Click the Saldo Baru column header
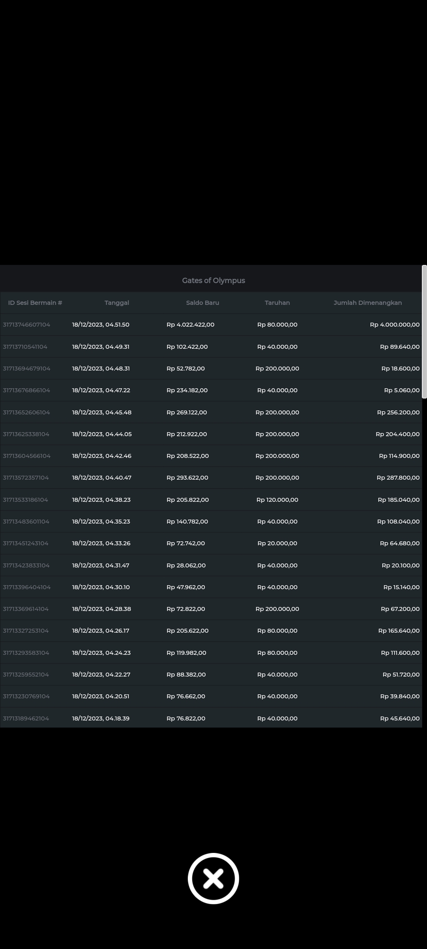The height and width of the screenshot is (949, 427). pos(202,303)
